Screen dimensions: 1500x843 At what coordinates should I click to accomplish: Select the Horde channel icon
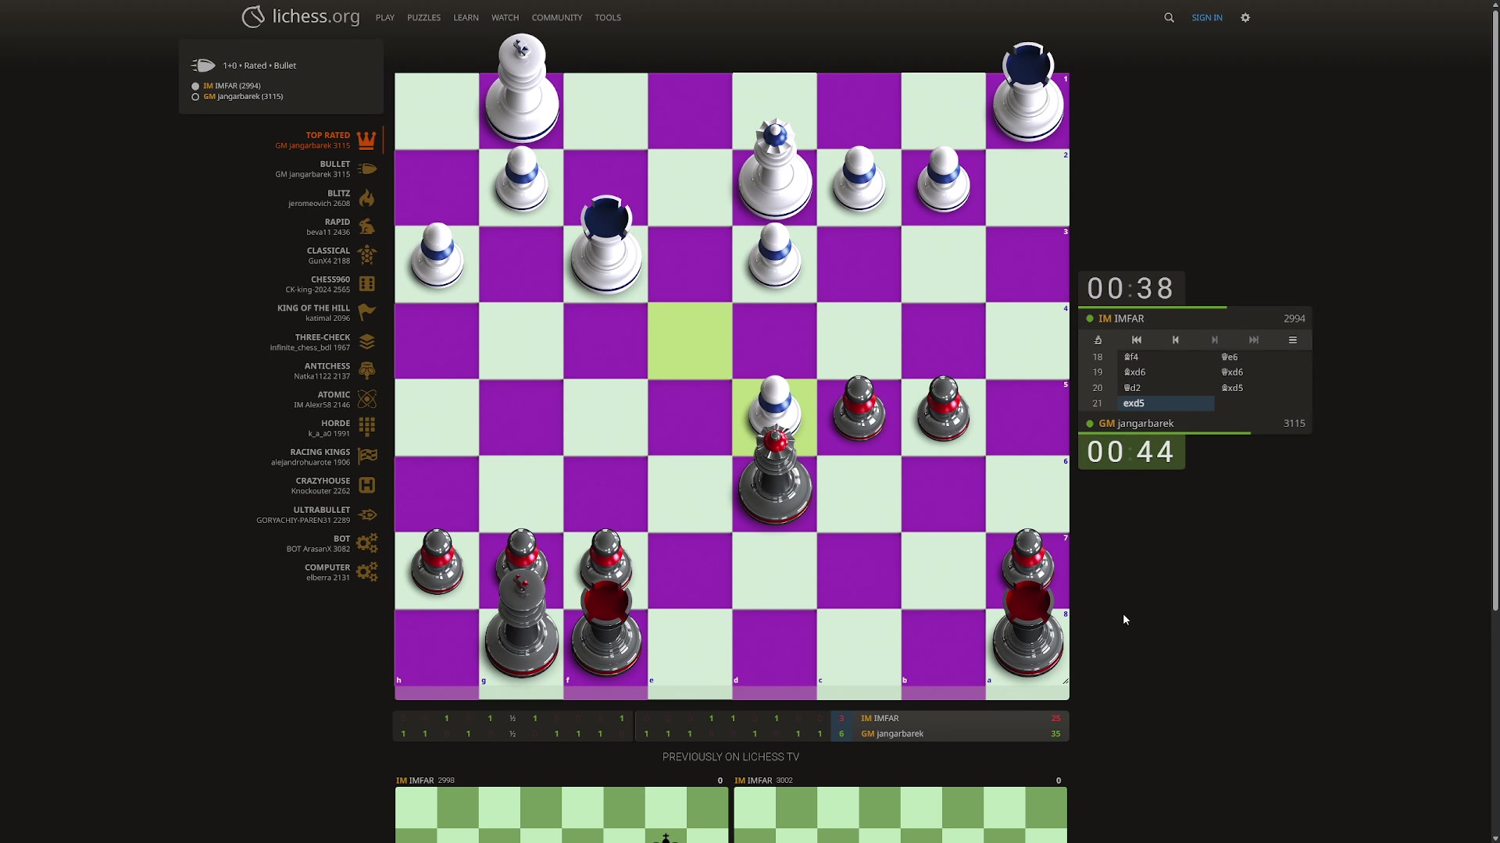[x=366, y=428]
